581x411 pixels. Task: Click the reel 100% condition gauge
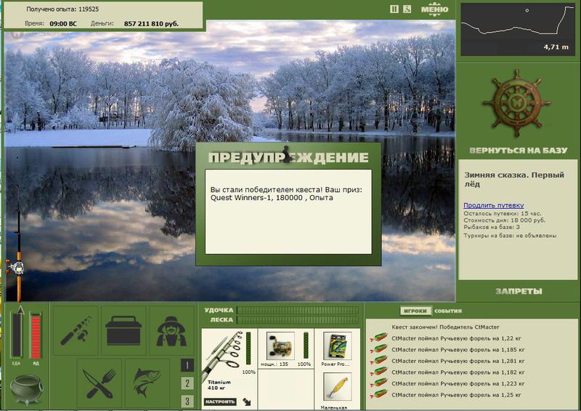click(306, 346)
